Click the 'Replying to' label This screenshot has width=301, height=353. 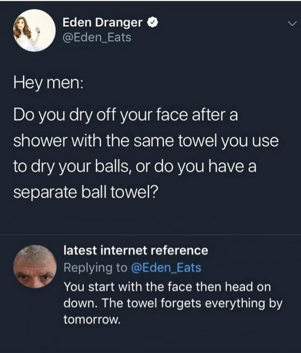tap(95, 267)
